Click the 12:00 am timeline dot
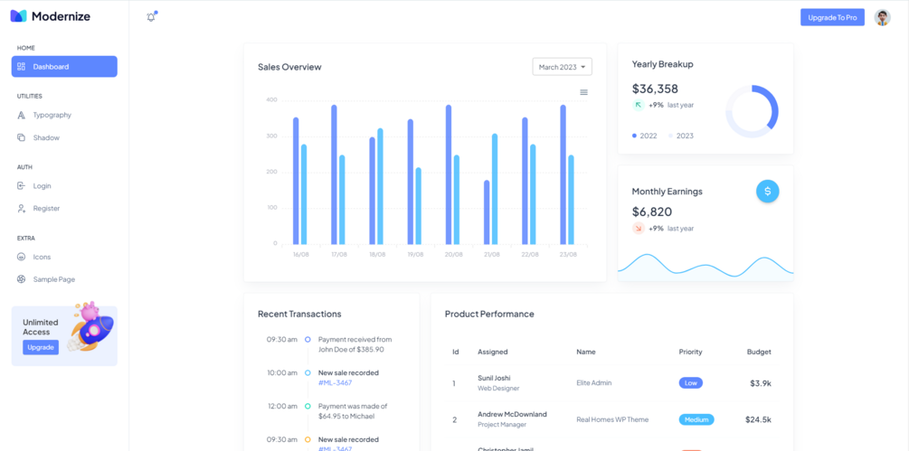This screenshot has height=451, width=909. 308,407
